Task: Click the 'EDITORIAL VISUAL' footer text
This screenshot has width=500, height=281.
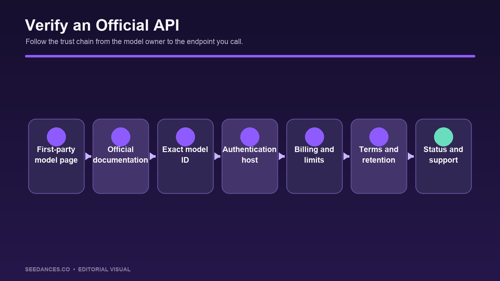Action: point(104,269)
